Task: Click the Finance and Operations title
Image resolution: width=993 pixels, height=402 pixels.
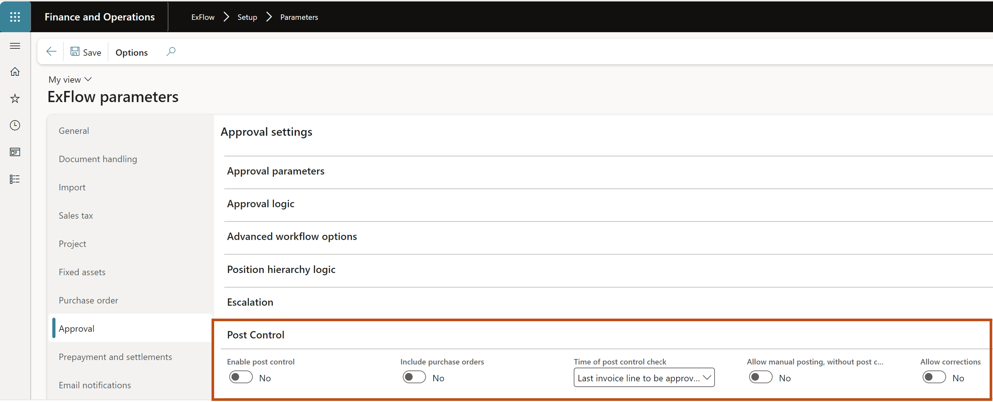Action: (x=99, y=17)
